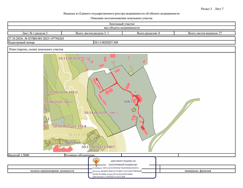The width and height of the screenshot is (243, 188).
Task: Click the "инициалы, фамилия" signature field
Action: (197, 171)
